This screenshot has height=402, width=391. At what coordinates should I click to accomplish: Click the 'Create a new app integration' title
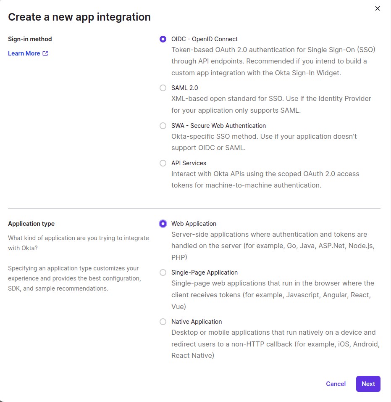tap(79, 17)
